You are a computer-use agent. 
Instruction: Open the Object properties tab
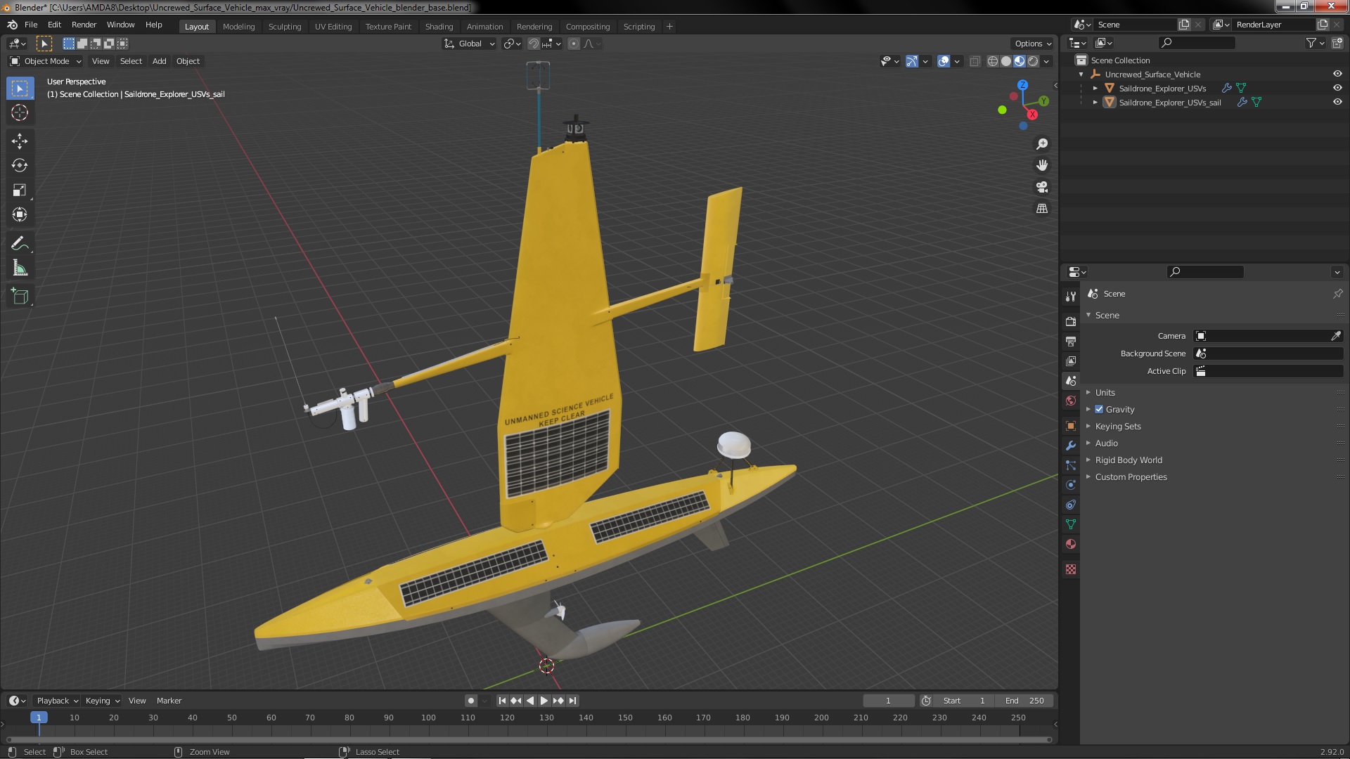[1071, 426]
